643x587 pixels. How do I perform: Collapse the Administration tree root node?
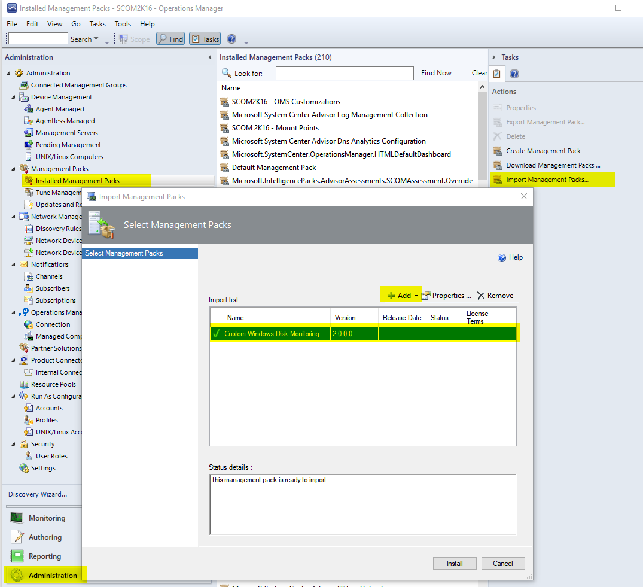pyautogui.click(x=8, y=73)
